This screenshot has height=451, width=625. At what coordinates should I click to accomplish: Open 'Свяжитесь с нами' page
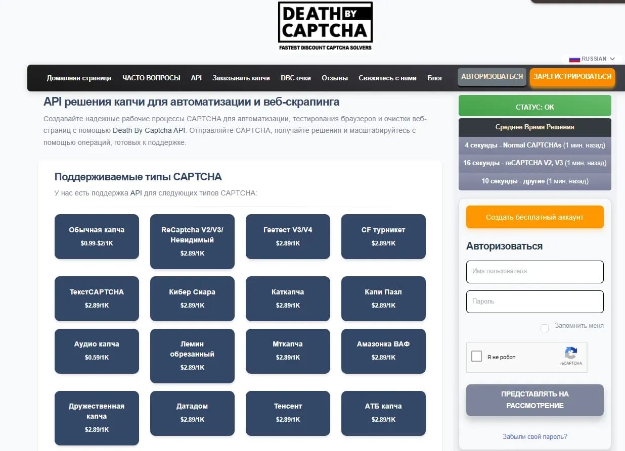(x=387, y=78)
